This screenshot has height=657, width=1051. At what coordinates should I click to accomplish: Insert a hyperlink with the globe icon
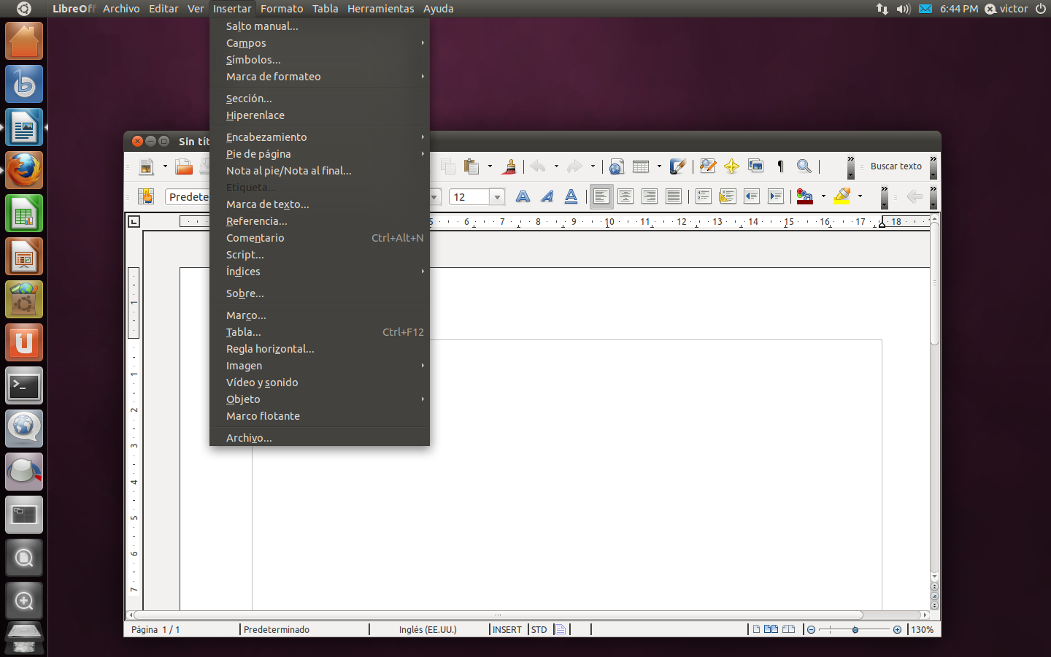[x=616, y=166]
